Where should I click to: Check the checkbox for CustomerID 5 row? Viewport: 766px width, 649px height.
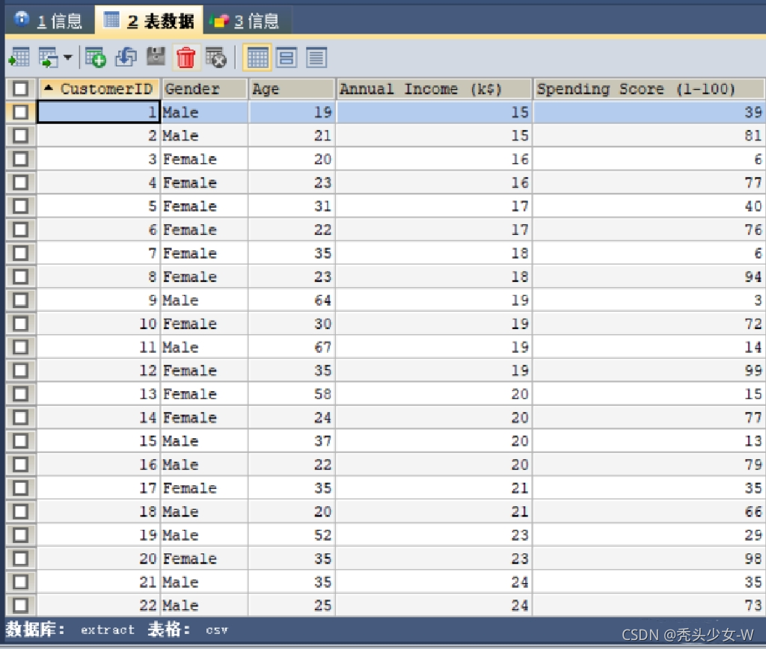(20, 206)
